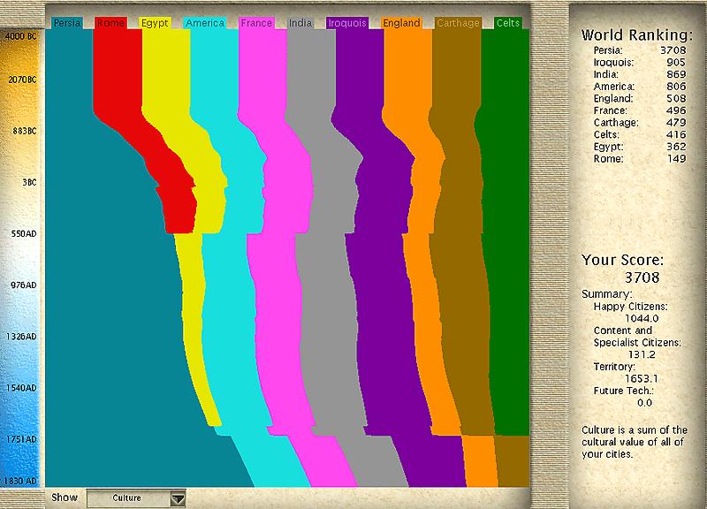This screenshot has width=707, height=509.
Task: Select the England legend tab
Action: pos(401,23)
